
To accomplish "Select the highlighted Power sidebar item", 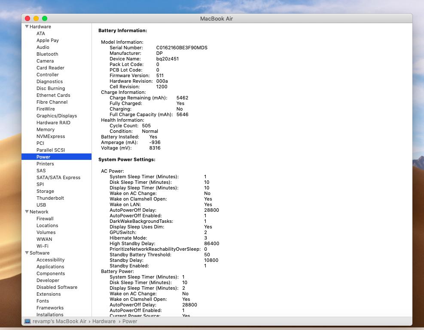I will (x=43, y=157).
